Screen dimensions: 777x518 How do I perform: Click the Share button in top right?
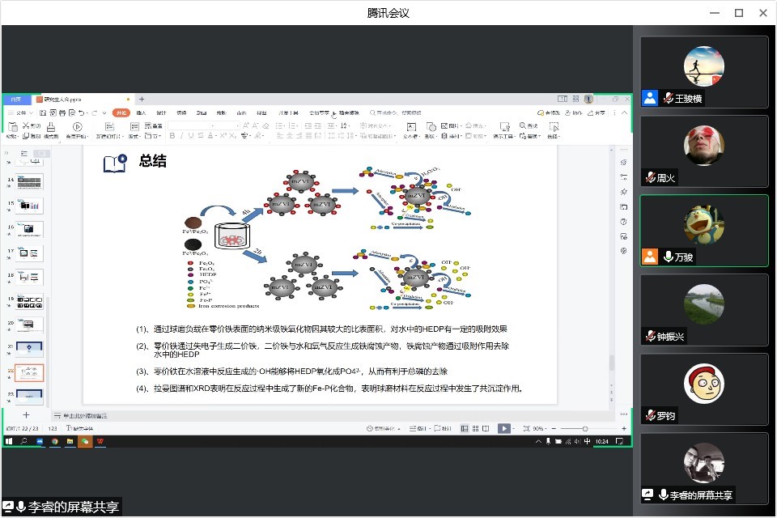point(597,113)
